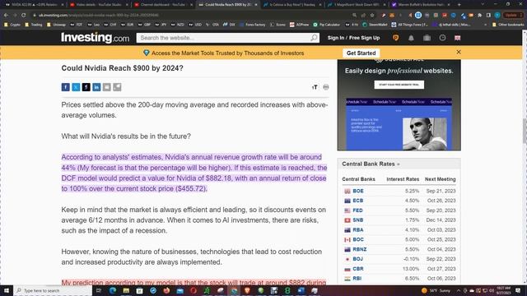527x296 pixels.
Task: Print the article icon
Action: coord(326,87)
